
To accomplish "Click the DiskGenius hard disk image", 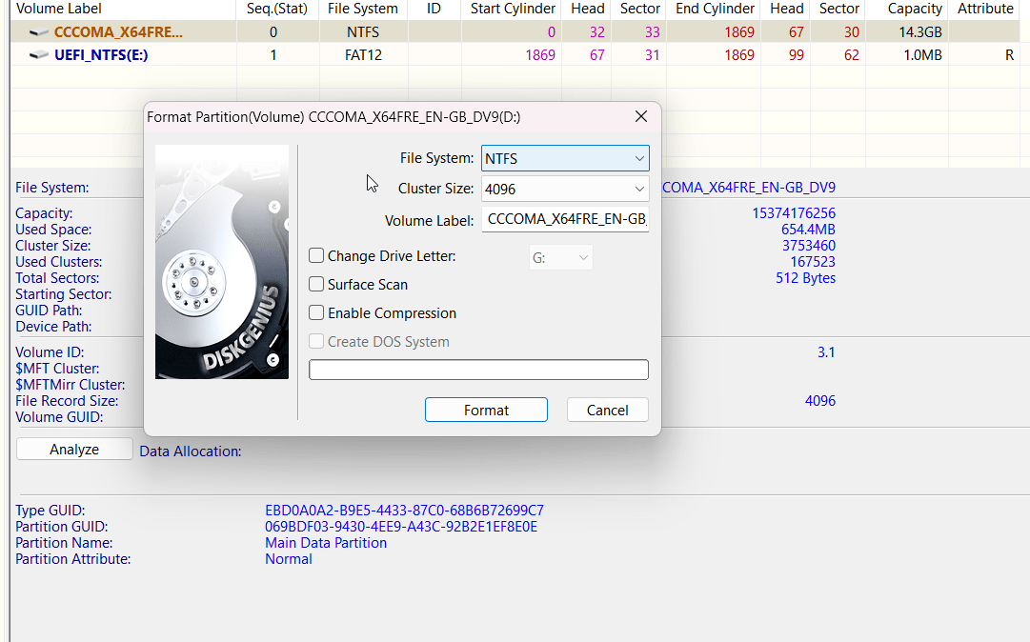I will (222, 262).
